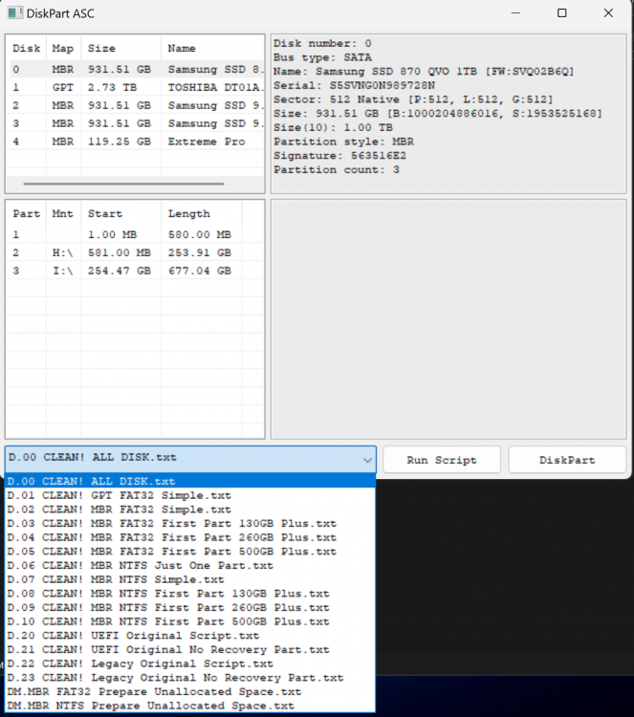This screenshot has height=717, width=634.
Task: Click the 254.47 GB start cell
Action: (x=120, y=271)
